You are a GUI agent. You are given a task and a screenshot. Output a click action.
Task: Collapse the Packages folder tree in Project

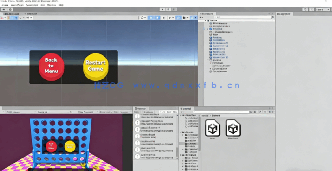click(181, 155)
